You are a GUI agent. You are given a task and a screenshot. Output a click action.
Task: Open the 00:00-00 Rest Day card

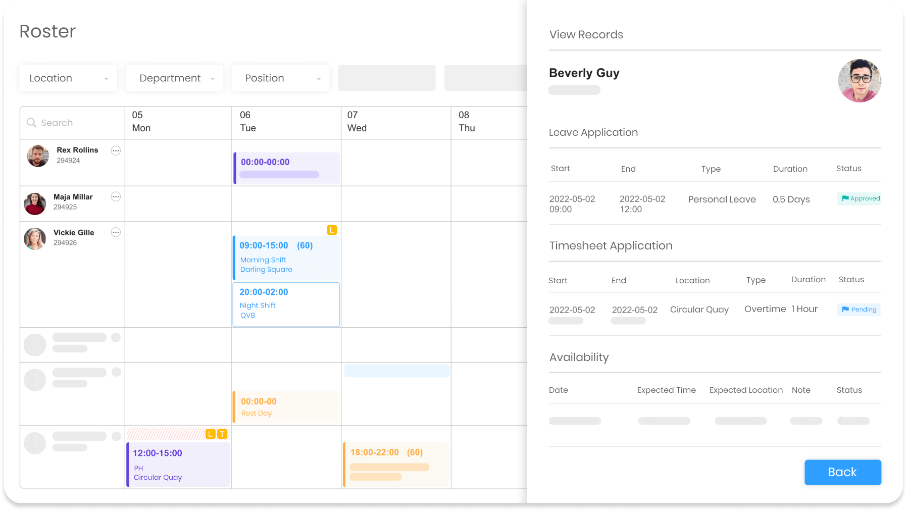tap(286, 407)
